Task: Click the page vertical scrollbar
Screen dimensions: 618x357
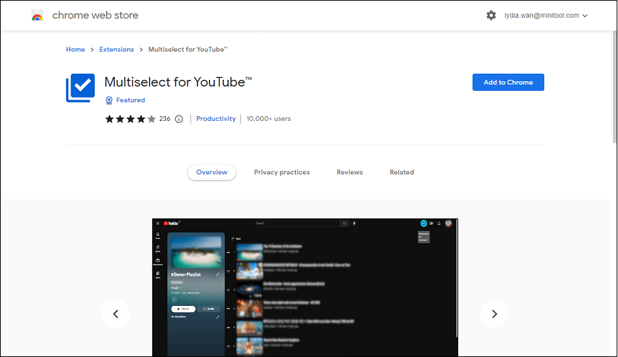Action: 615,87
